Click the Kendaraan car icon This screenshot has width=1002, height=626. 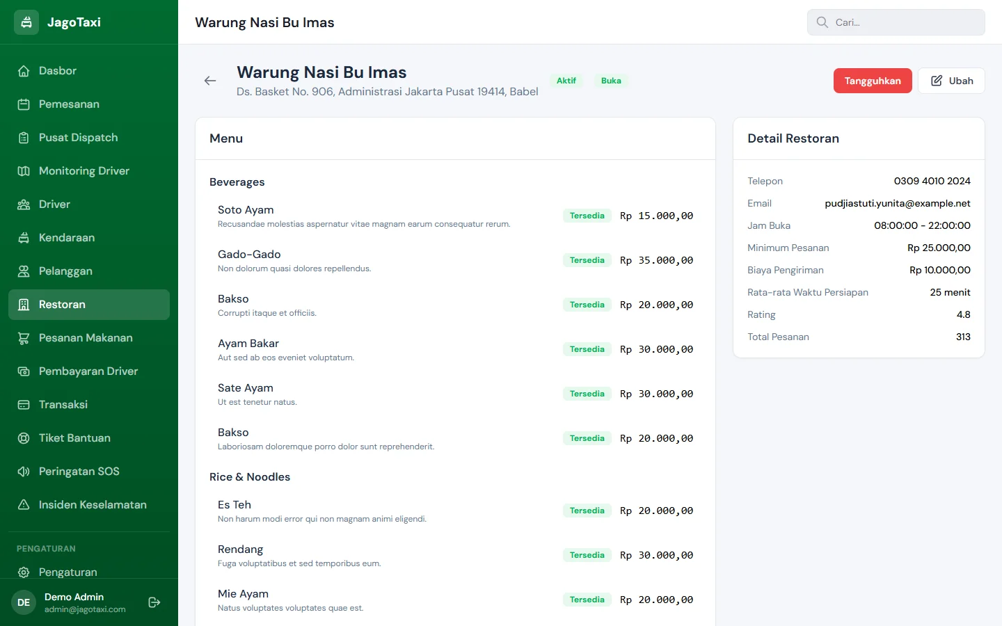24,238
